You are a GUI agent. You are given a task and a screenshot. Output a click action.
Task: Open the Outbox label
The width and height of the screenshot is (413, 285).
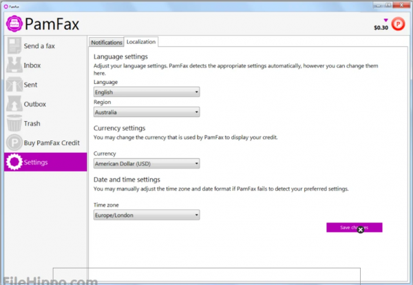point(35,104)
